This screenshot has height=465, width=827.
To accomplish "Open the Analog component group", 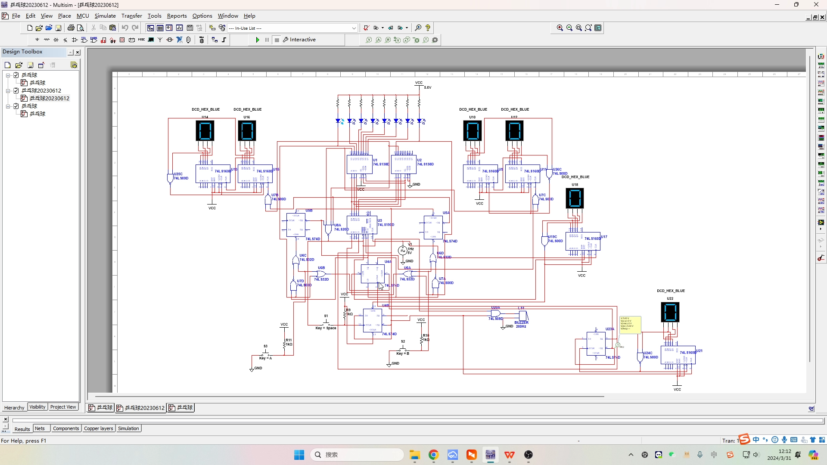I will click(75, 40).
